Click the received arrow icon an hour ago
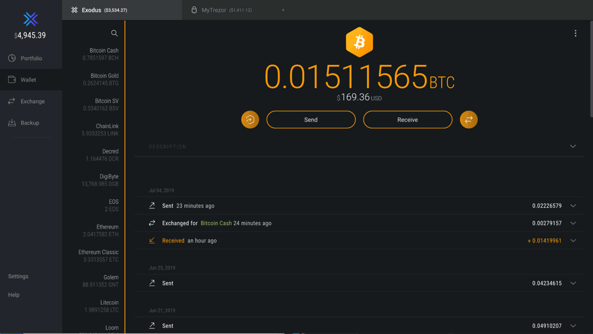This screenshot has height=334, width=593. (x=152, y=241)
